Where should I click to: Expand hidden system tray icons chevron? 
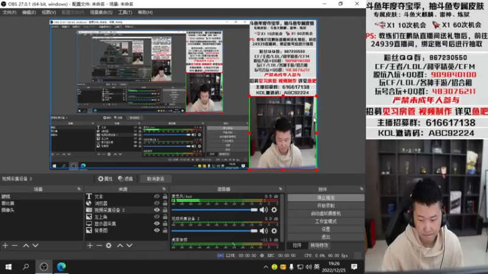[x=265, y=267]
